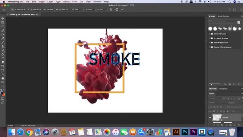This screenshot has height=137, width=243.
Task: Open Photoshop from the Dock
Action: [185, 132]
